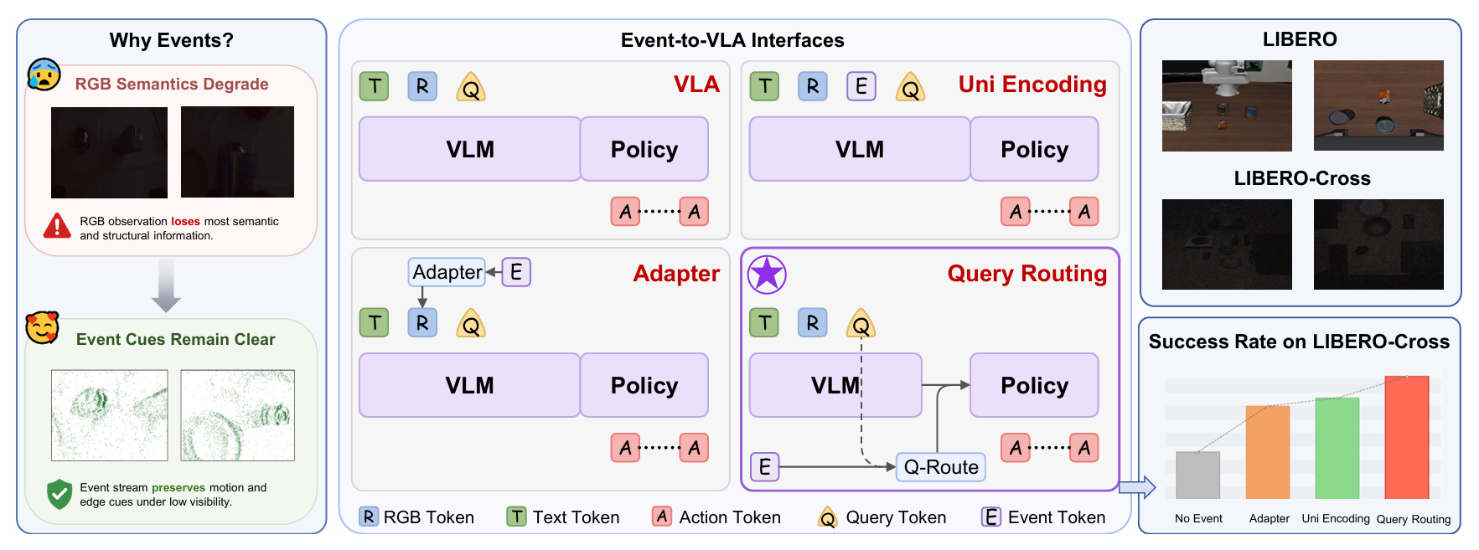This screenshot has height=550, width=1479.
Task: Select the Q token in the Query Routing panel
Action: tap(861, 324)
